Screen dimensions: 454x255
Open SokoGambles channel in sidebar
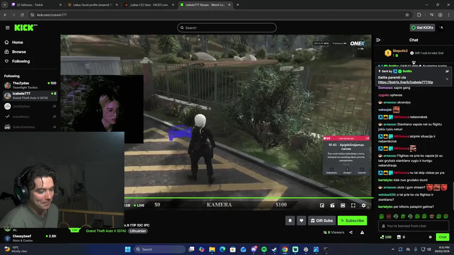(30, 127)
